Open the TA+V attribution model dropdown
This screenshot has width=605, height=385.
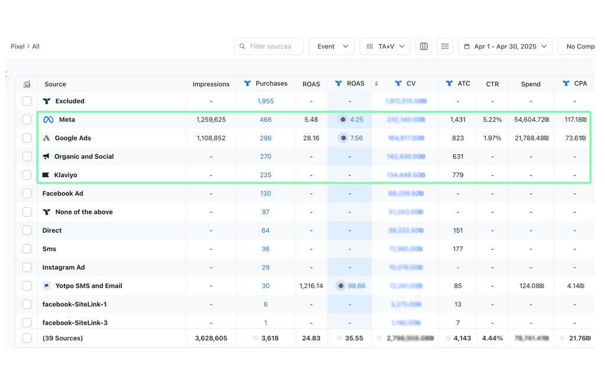click(385, 46)
